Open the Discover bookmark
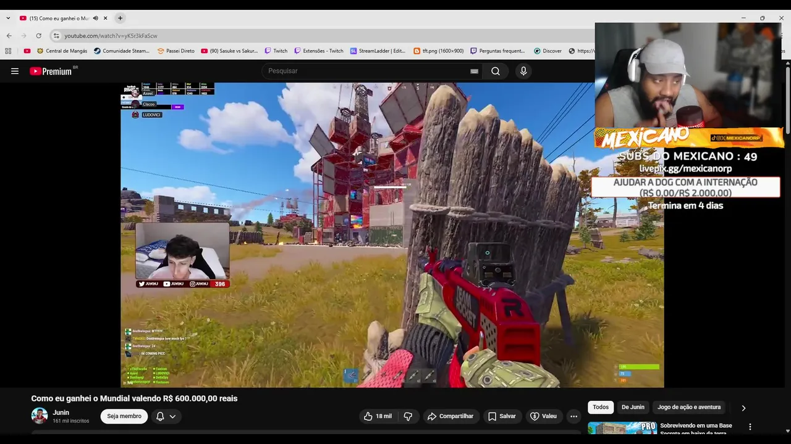Viewport: 791px width, 444px height. tap(548, 51)
